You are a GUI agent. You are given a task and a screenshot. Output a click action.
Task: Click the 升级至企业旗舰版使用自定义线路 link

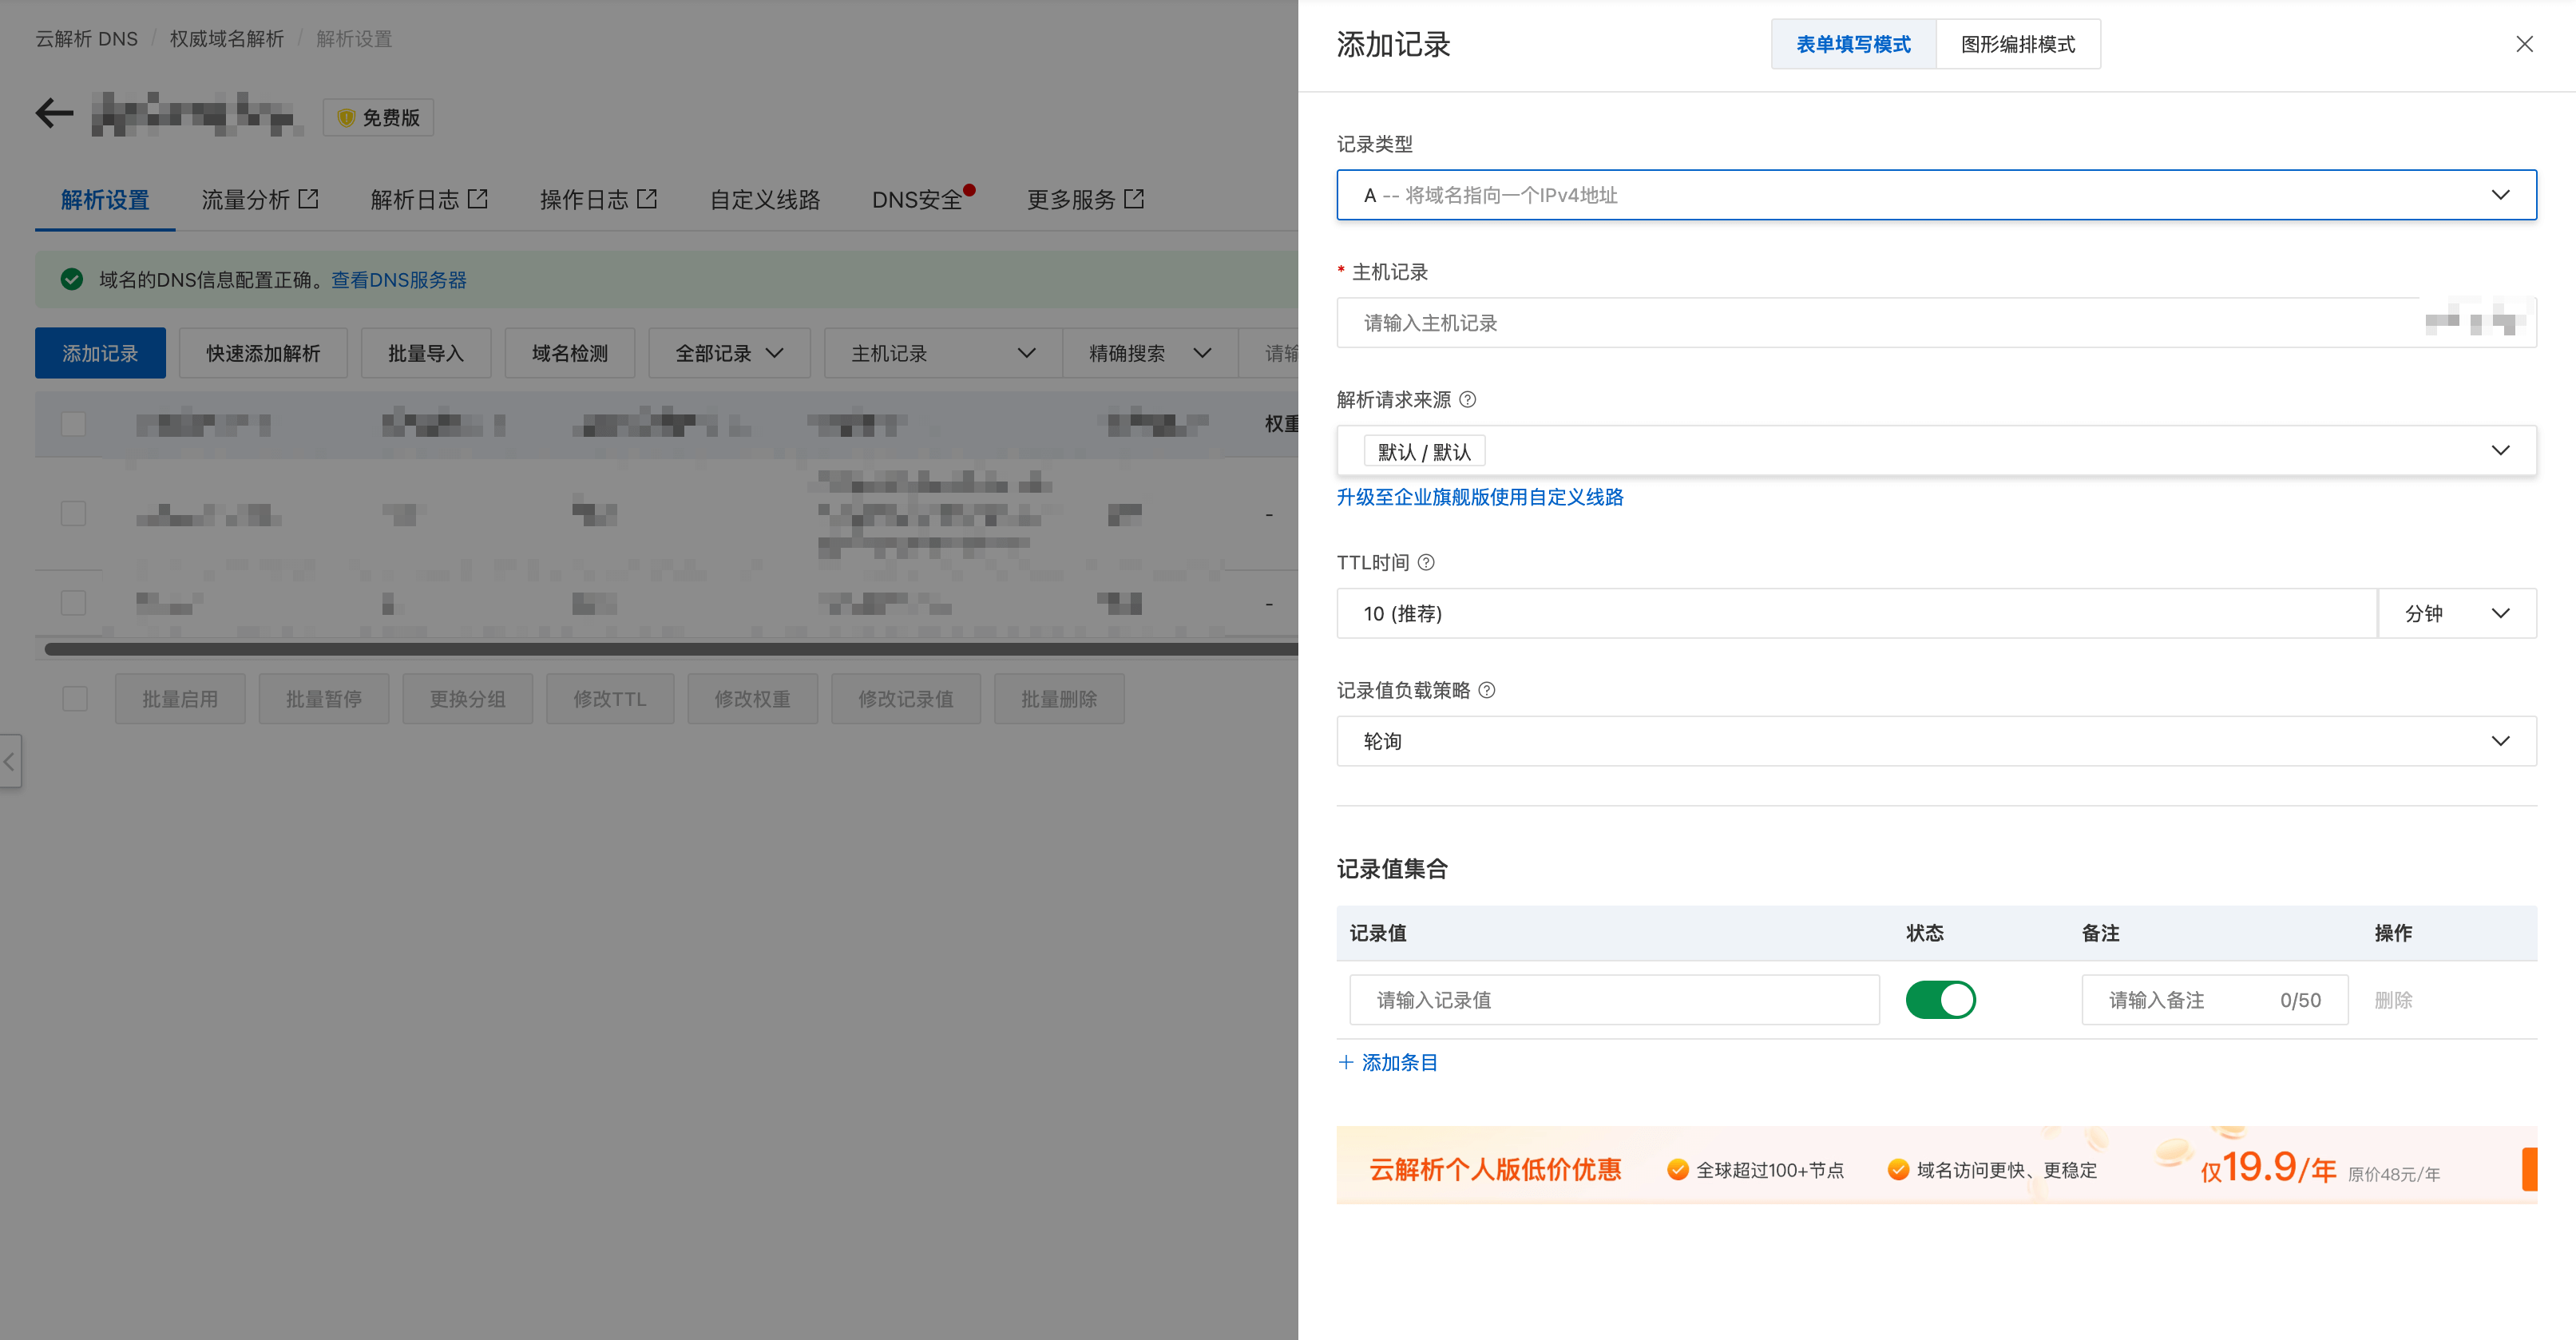tap(1480, 497)
